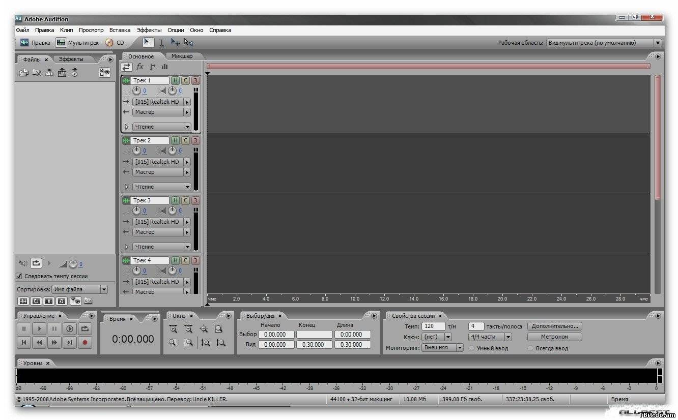Toggle show MIDI files filter
Image resolution: width=678 pixels, height=420 pixels.
click(62, 301)
